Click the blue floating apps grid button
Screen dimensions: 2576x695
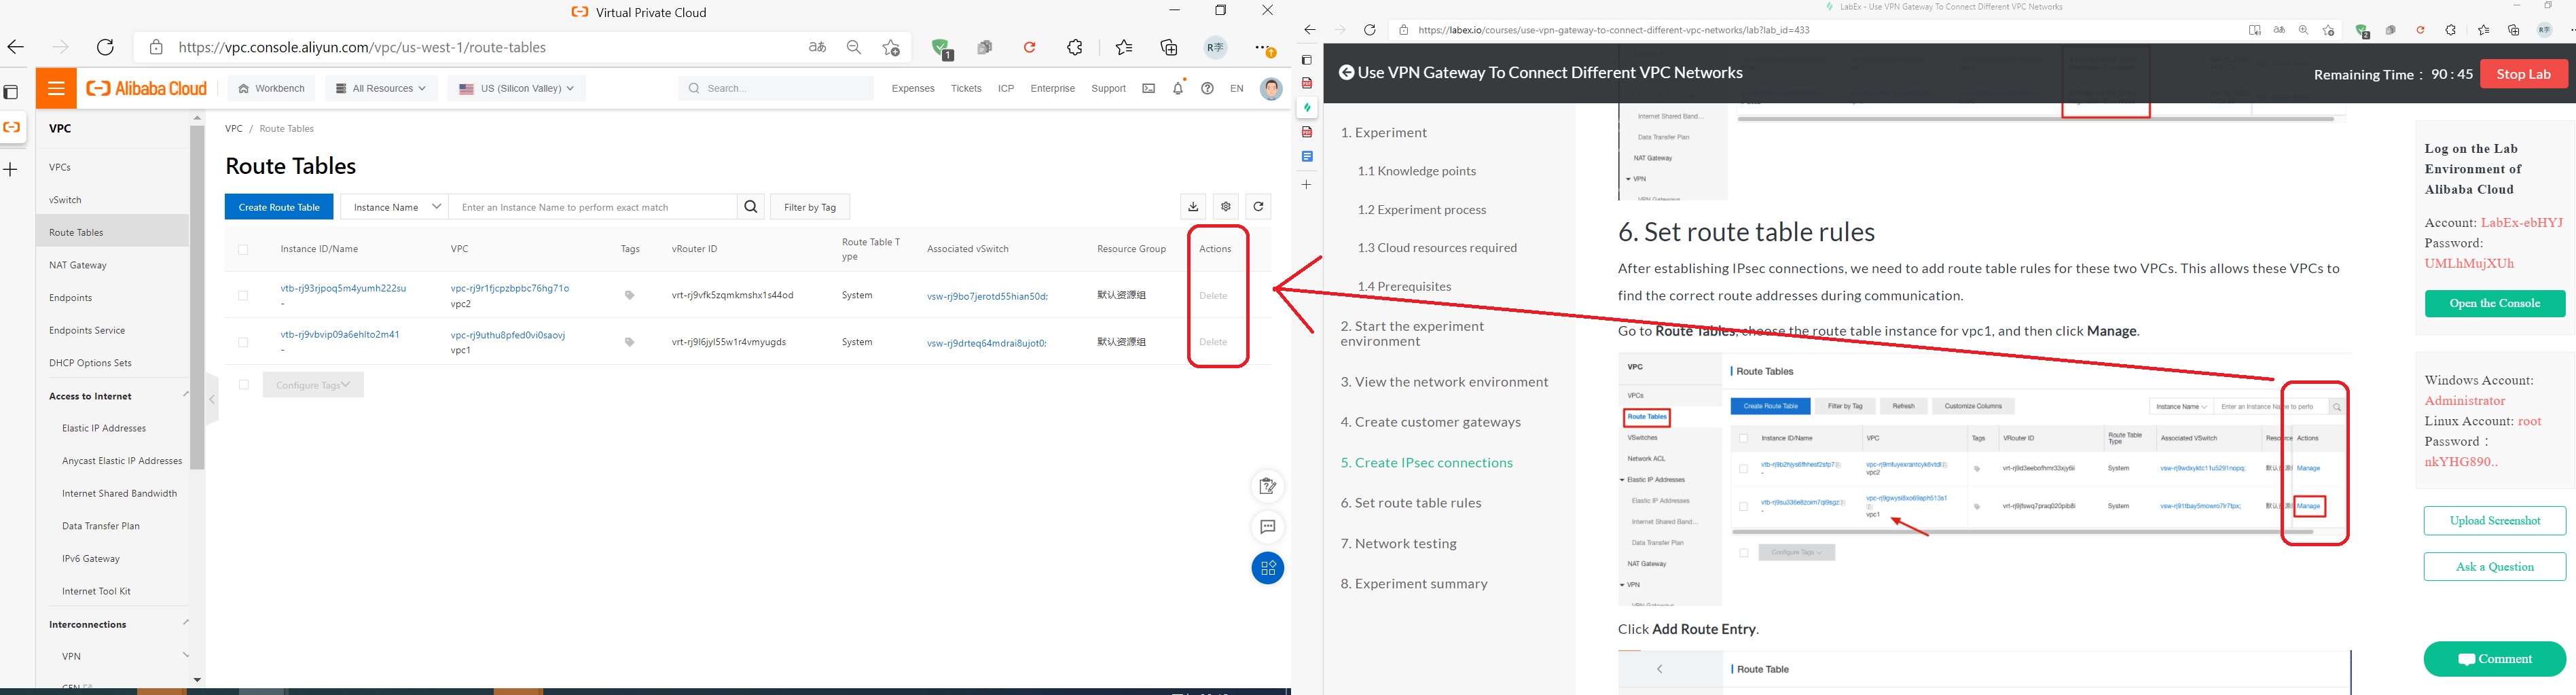pos(1267,569)
